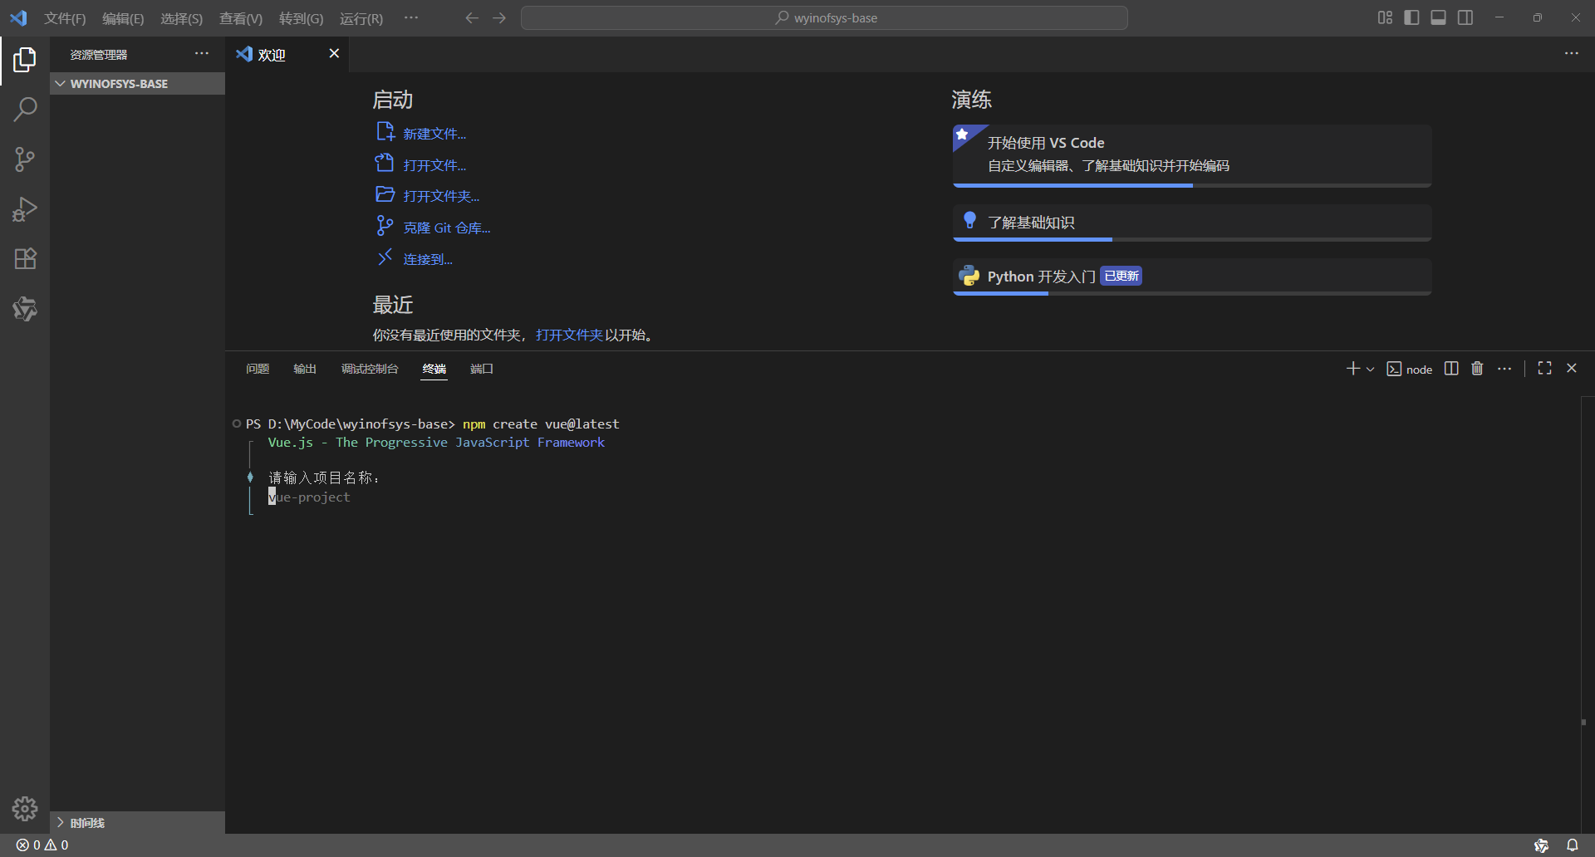This screenshot has height=857, width=1595.
Task: Open the Run and Debug view icon
Action: pyautogui.click(x=25, y=209)
